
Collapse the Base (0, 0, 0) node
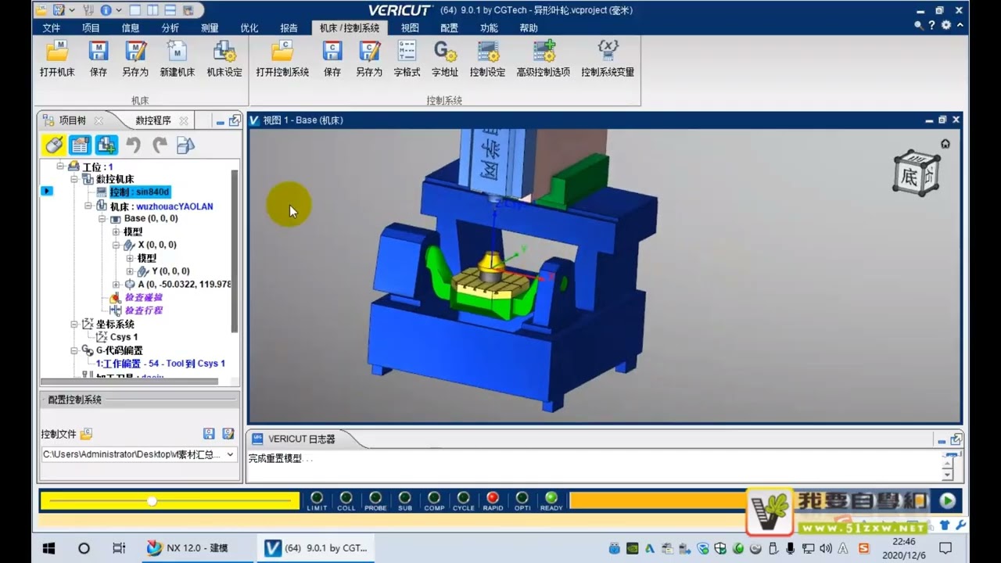pos(102,219)
